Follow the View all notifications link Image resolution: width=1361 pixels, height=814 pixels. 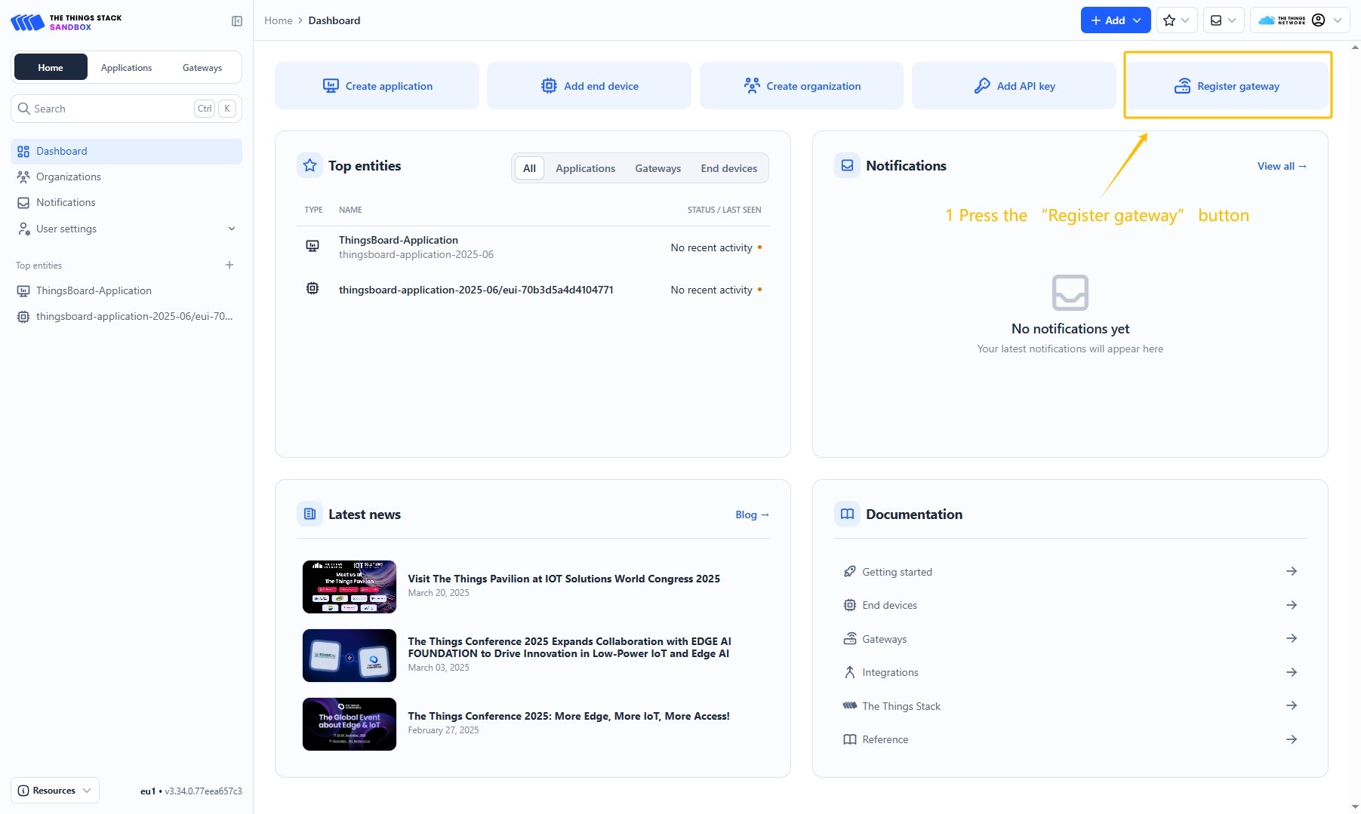pos(1281,166)
